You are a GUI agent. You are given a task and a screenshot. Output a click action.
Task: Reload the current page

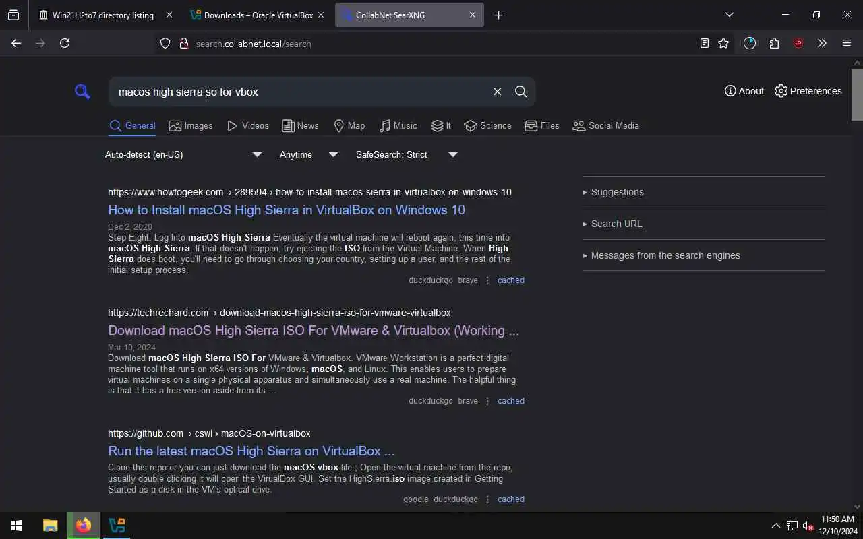point(65,43)
